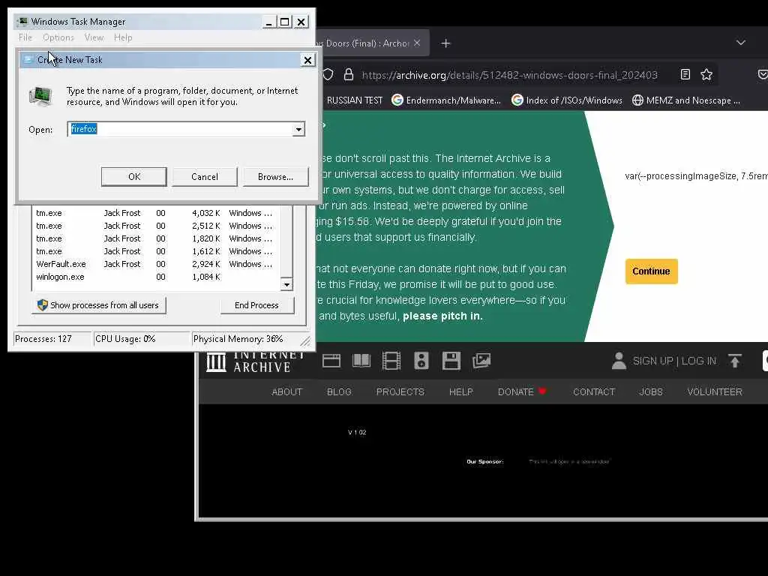Select the tm.exe row using 1,612 K

(156, 251)
